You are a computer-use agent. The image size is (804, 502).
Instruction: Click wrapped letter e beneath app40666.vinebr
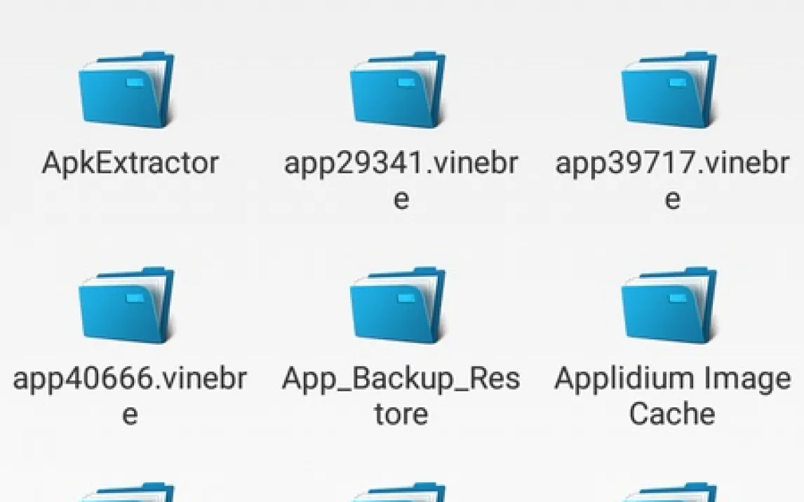(130, 414)
